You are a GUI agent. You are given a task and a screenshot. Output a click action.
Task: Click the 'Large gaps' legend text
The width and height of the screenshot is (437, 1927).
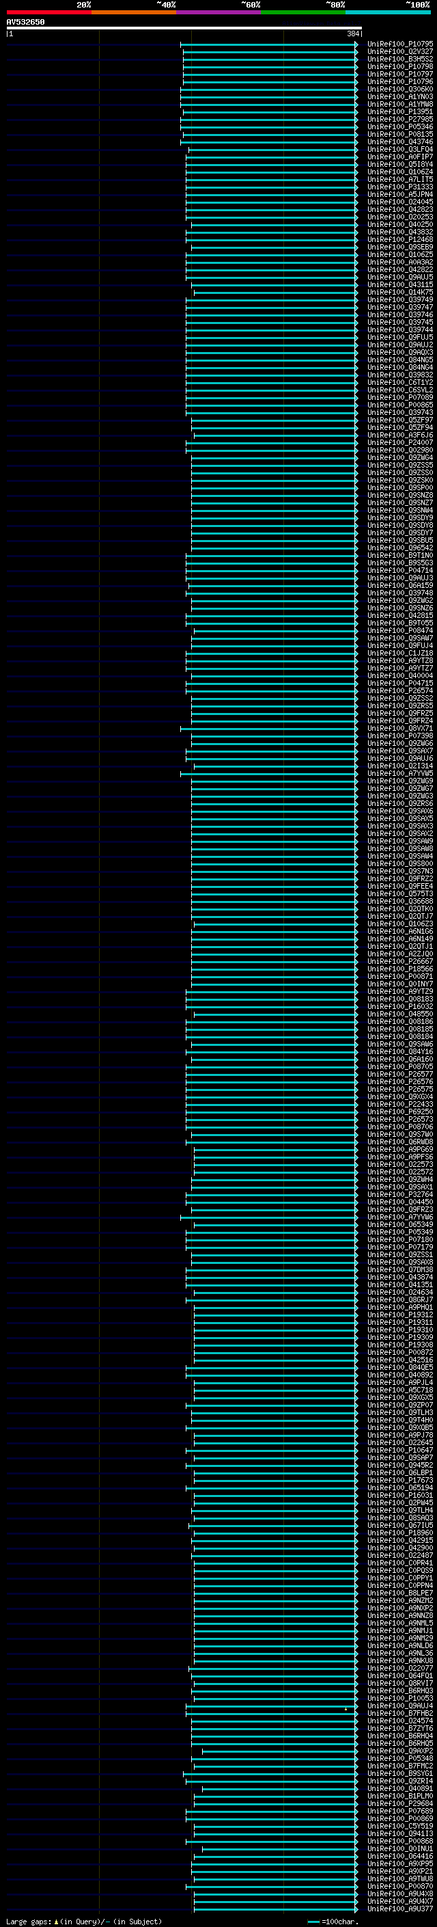(x=29, y=1921)
